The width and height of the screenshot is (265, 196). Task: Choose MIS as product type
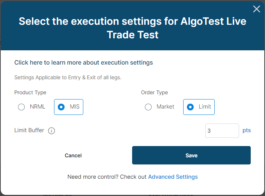61,107
